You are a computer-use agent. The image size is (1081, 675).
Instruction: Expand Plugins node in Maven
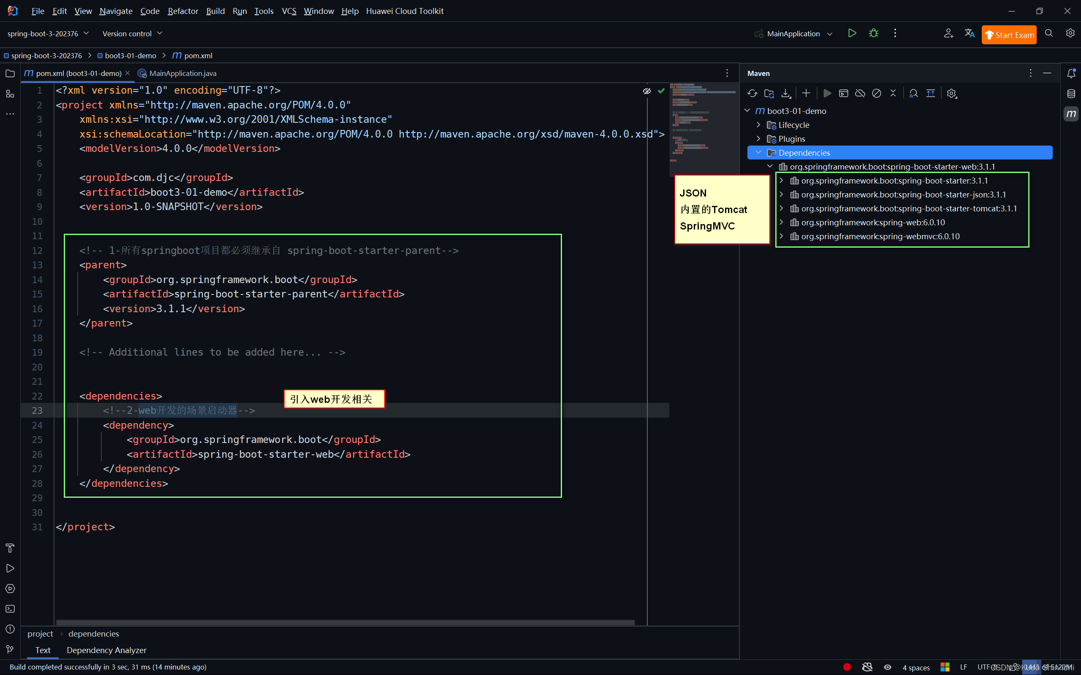[758, 138]
